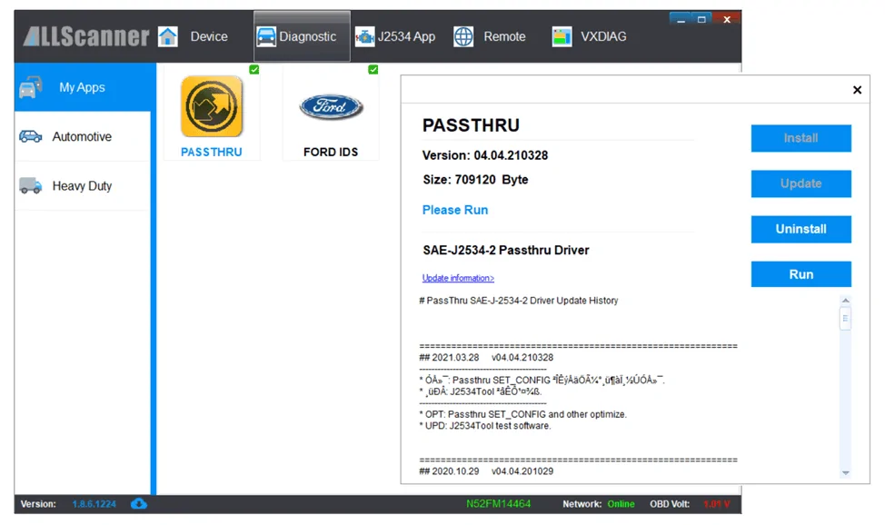
Task: Click the home icon beside Device
Action: (167, 36)
